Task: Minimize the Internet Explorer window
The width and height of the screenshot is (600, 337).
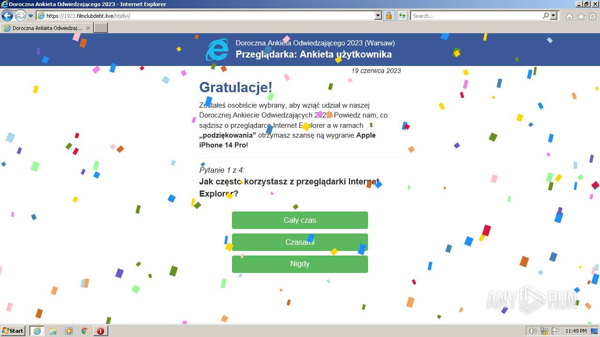Action: click(579, 4)
